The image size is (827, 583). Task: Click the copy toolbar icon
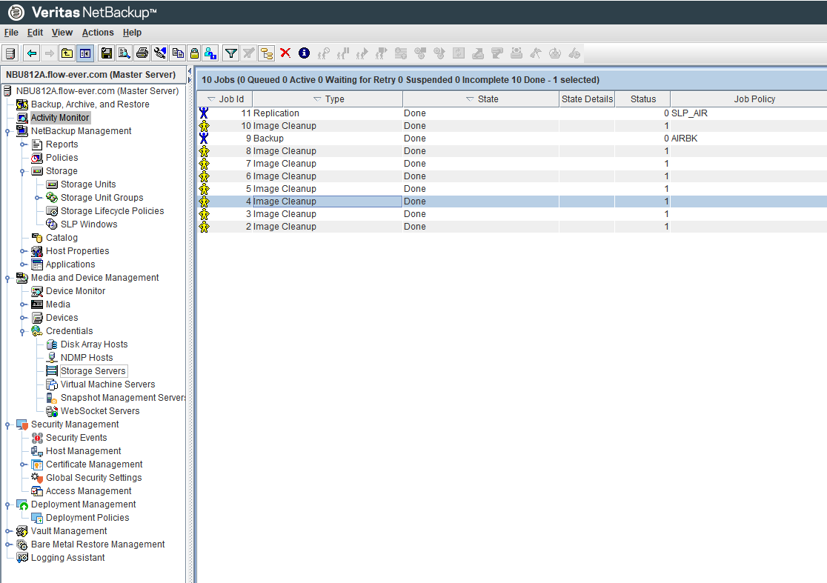178,53
